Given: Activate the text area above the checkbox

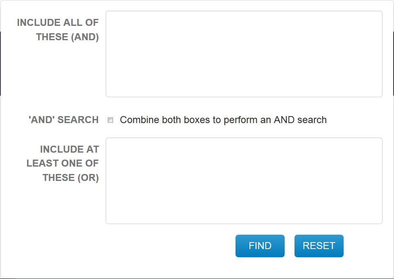Looking at the screenshot, I should [x=244, y=54].
